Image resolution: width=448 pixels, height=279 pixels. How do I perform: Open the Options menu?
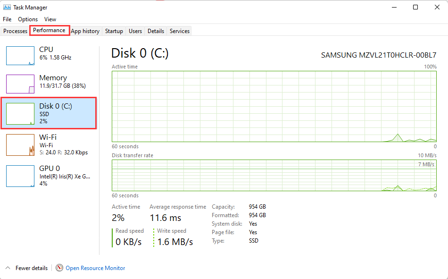(x=28, y=19)
